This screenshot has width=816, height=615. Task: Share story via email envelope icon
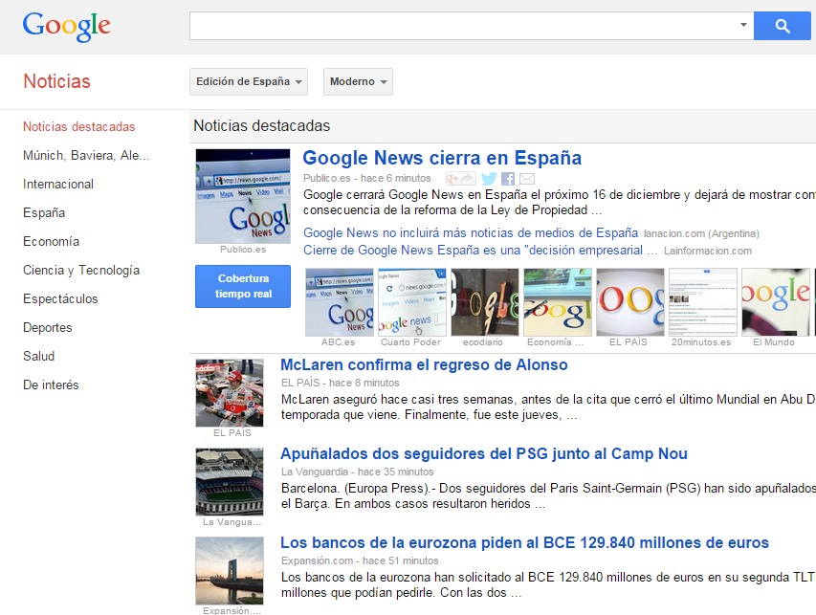click(527, 179)
